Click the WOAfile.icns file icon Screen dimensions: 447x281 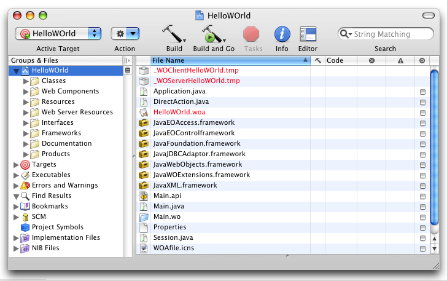(144, 248)
